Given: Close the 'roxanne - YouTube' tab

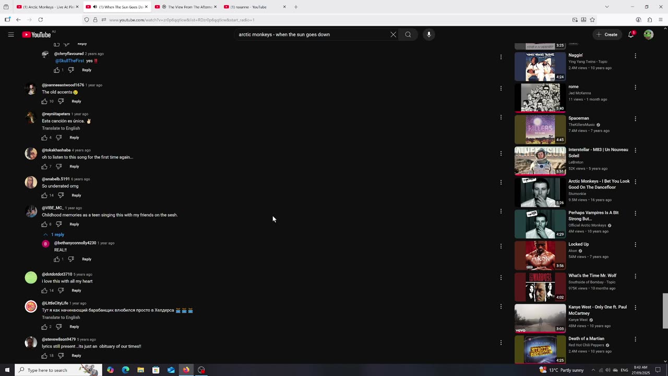Looking at the screenshot, I should pos(284,7).
